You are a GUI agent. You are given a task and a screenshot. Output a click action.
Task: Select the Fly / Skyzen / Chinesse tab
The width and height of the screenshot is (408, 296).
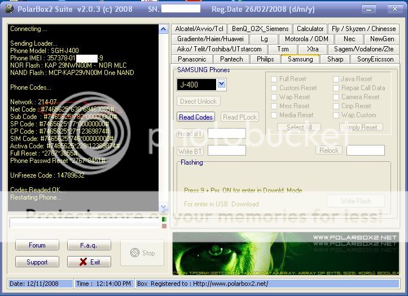click(x=363, y=29)
